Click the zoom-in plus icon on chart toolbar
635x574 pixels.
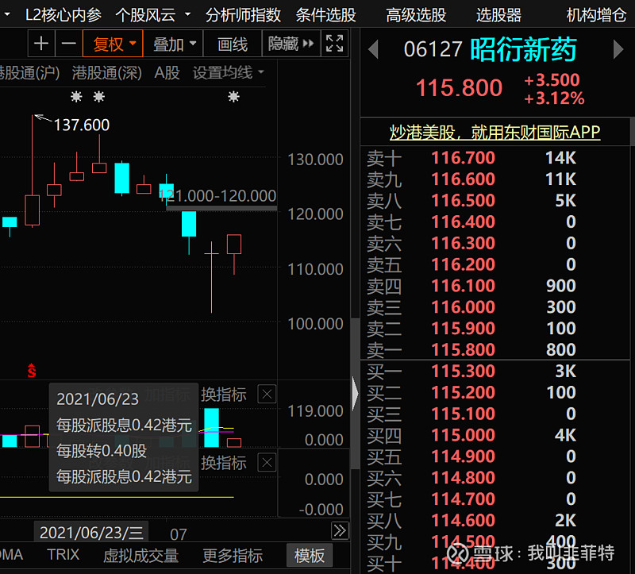pyautogui.click(x=40, y=44)
